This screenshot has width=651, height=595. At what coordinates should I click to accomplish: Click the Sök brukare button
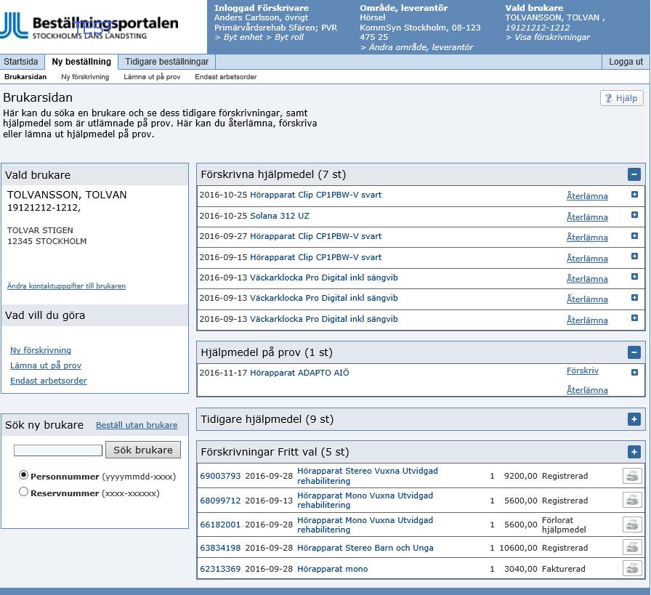143,450
